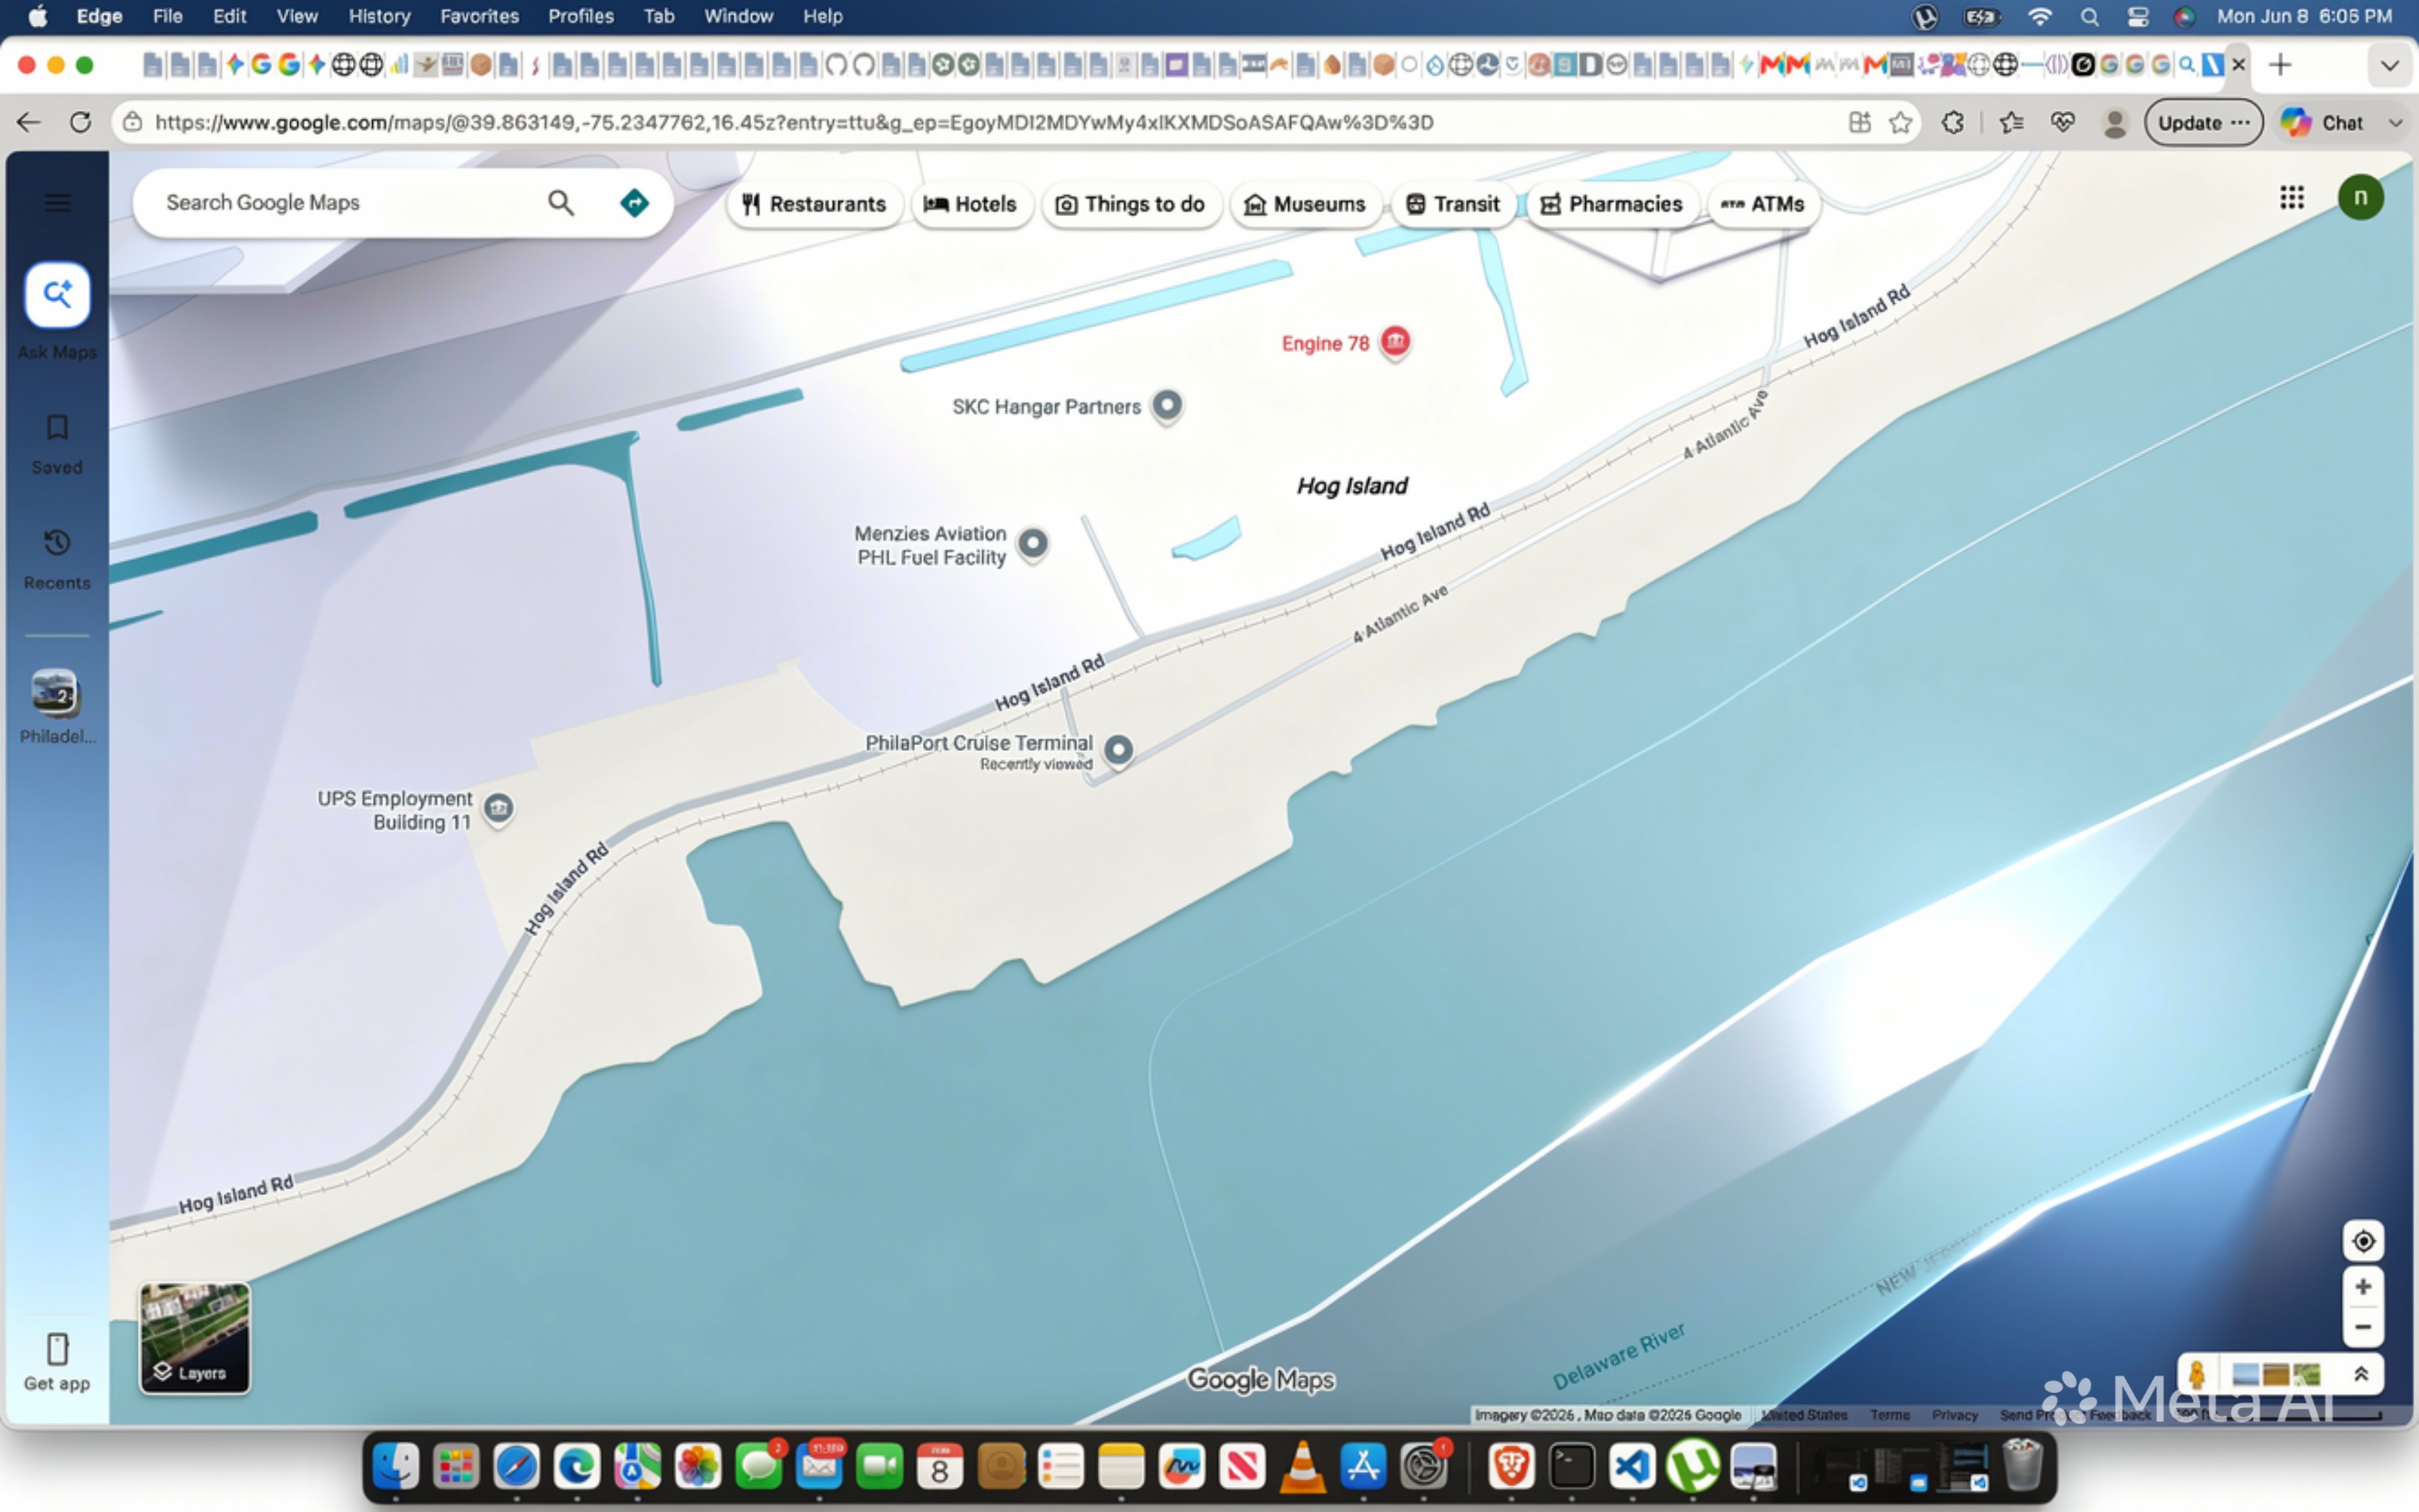Expand the Chat dropdown arrow
The height and width of the screenshot is (1512, 2419).
(2396, 122)
